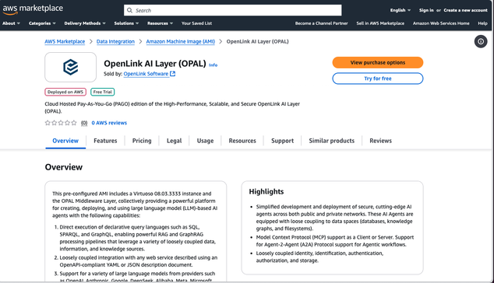Click the Overview section heading
Image resolution: width=494 pixels, height=283 pixels.
point(64,167)
